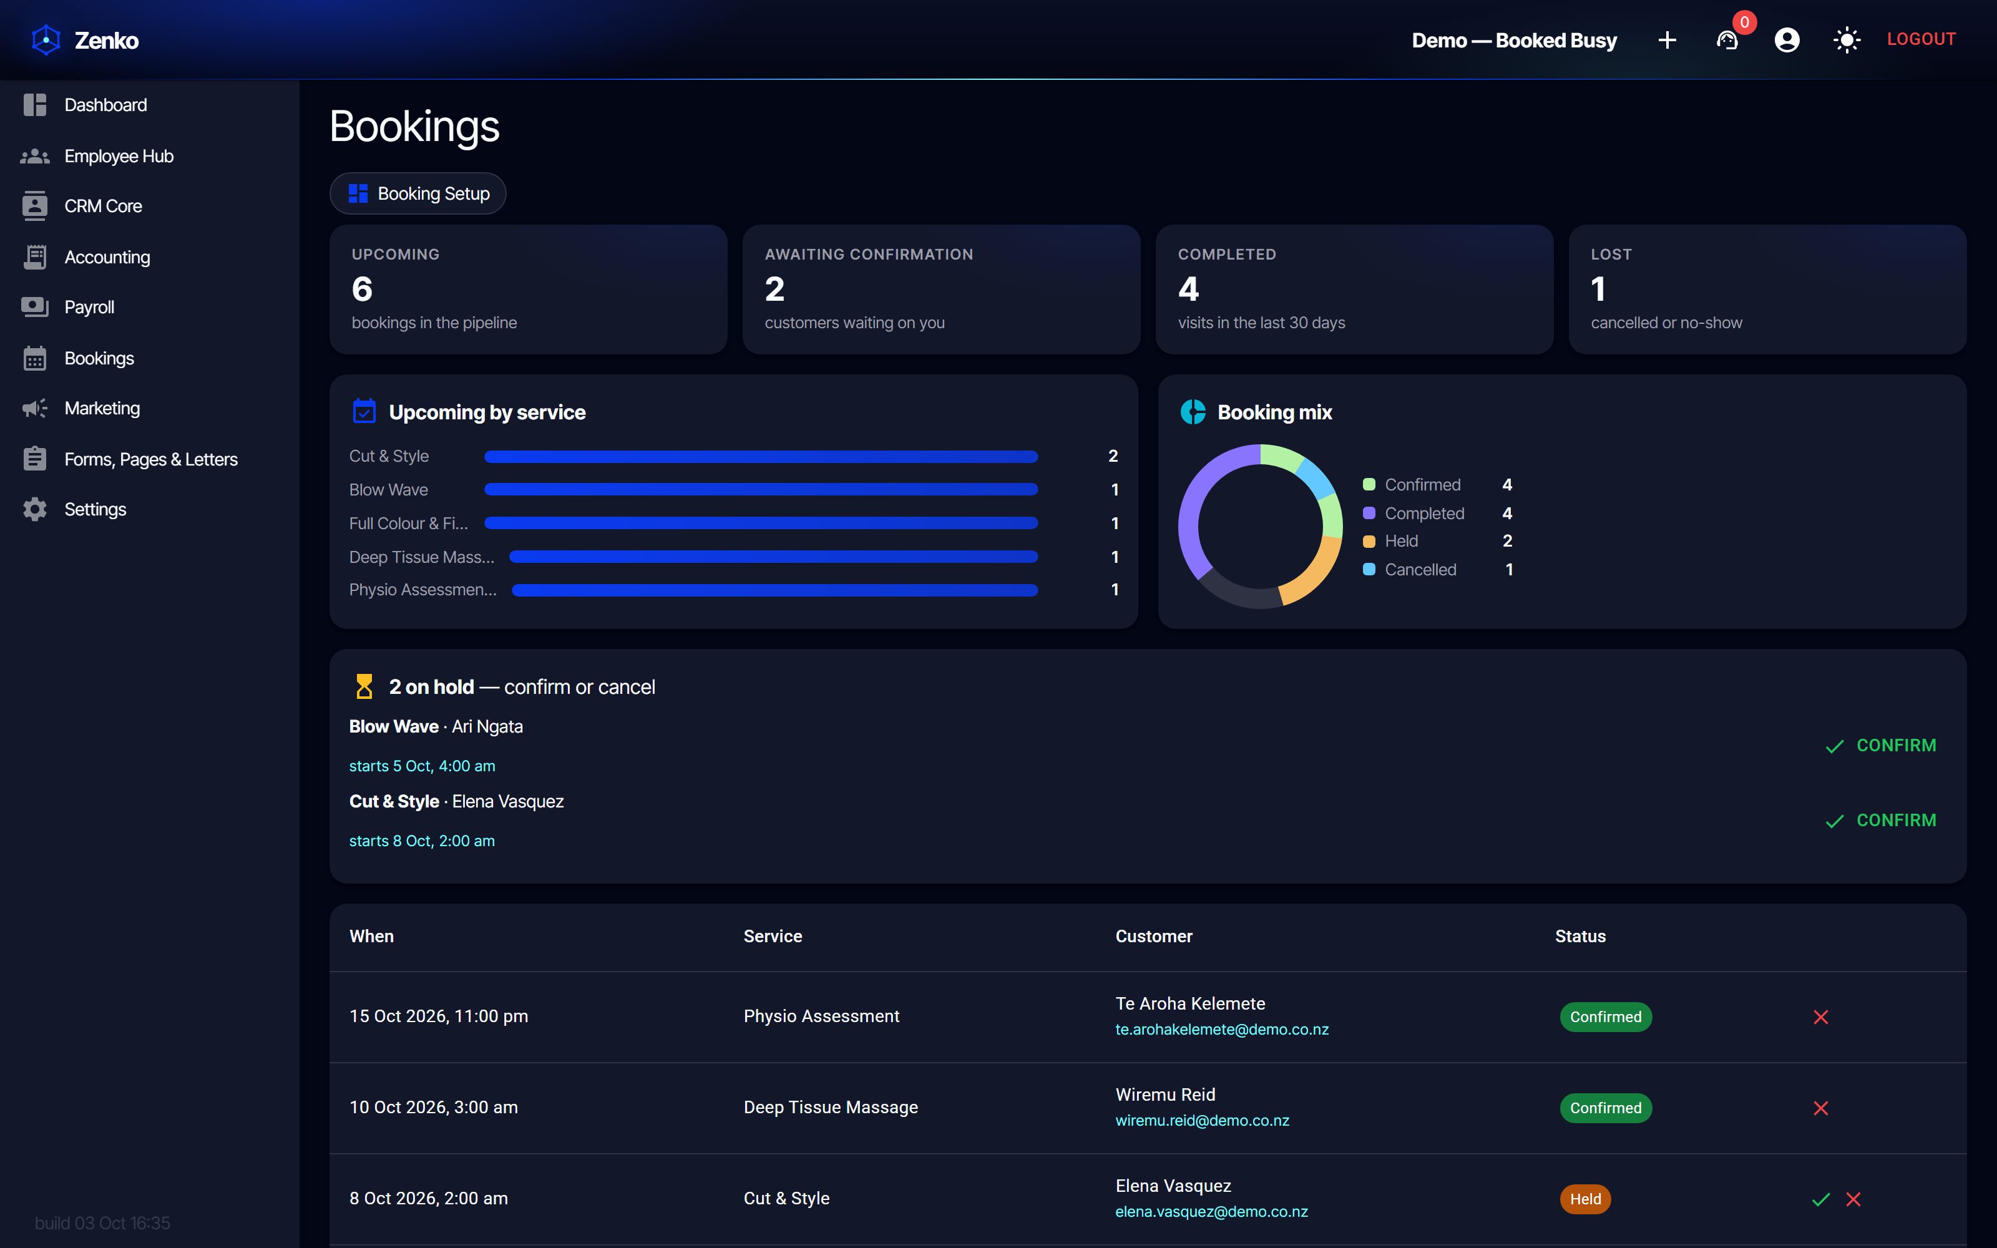Open wiremu.reid@demo.co.nz email link
Image resolution: width=1997 pixels, height=1248 pixels.
[x=1203, y=1120]
